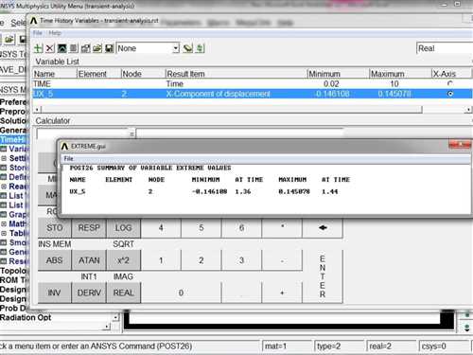Screen dimensions: 473x355
Task: Open File menu in Time History Variables
Action: [x=38, y=33]
